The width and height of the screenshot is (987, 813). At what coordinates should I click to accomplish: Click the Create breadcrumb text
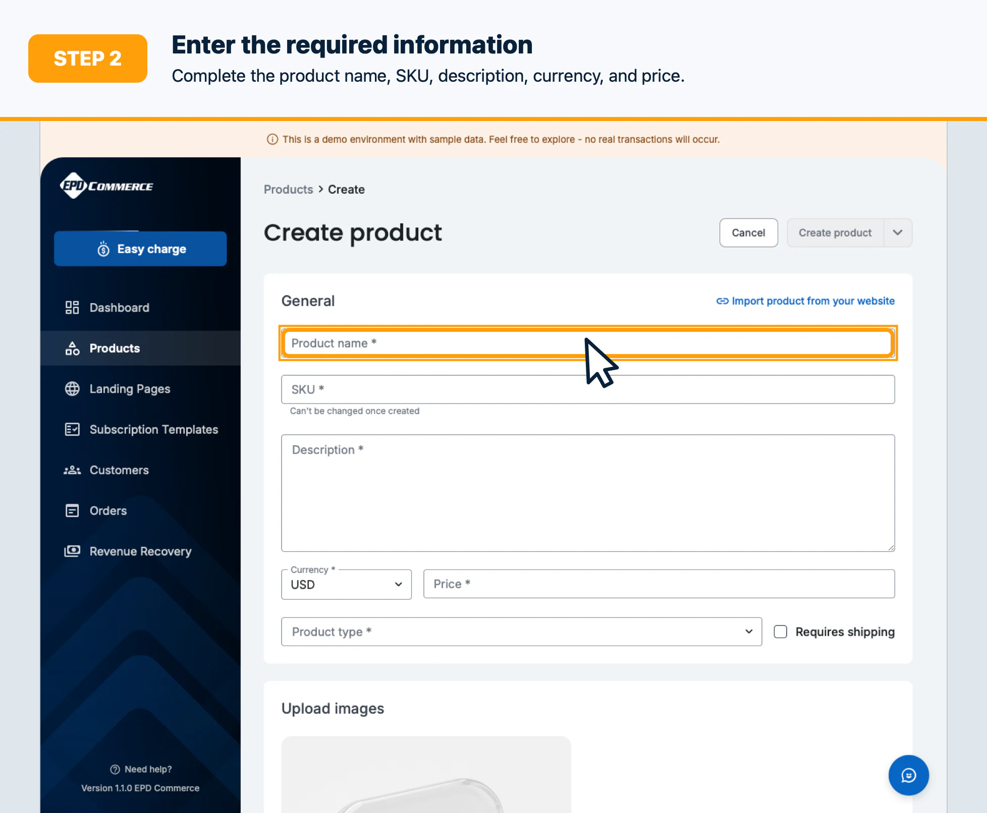(346, 190)
